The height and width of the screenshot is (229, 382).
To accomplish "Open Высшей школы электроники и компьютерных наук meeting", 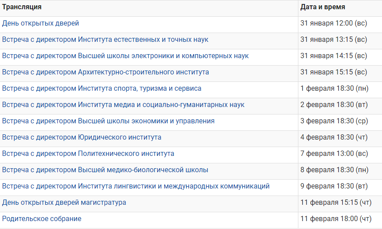I will coord(125,56).
